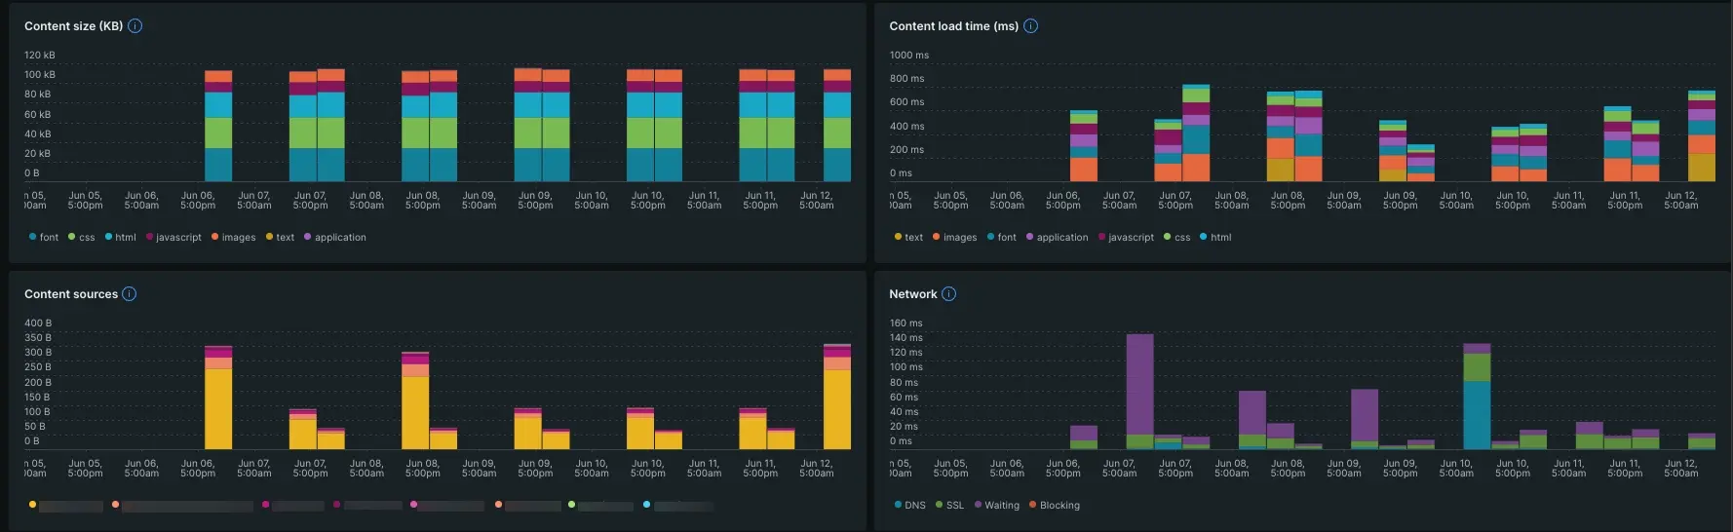The width and height of the screenshot is (1733, 532).
Task: Click the Content load time info icon
Action: (x=1030, y=26)
